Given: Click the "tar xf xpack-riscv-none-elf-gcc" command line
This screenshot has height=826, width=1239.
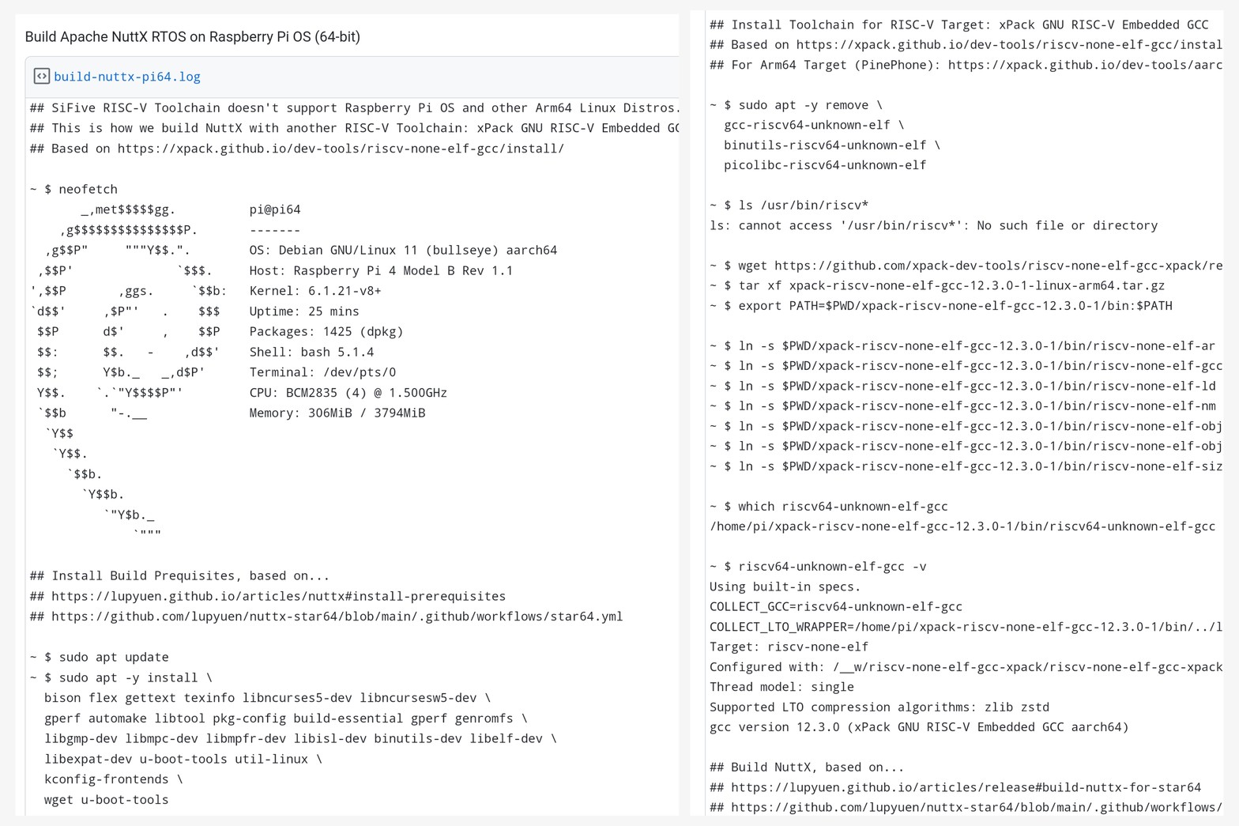Looking at the screenshot, I should point(937,285).
